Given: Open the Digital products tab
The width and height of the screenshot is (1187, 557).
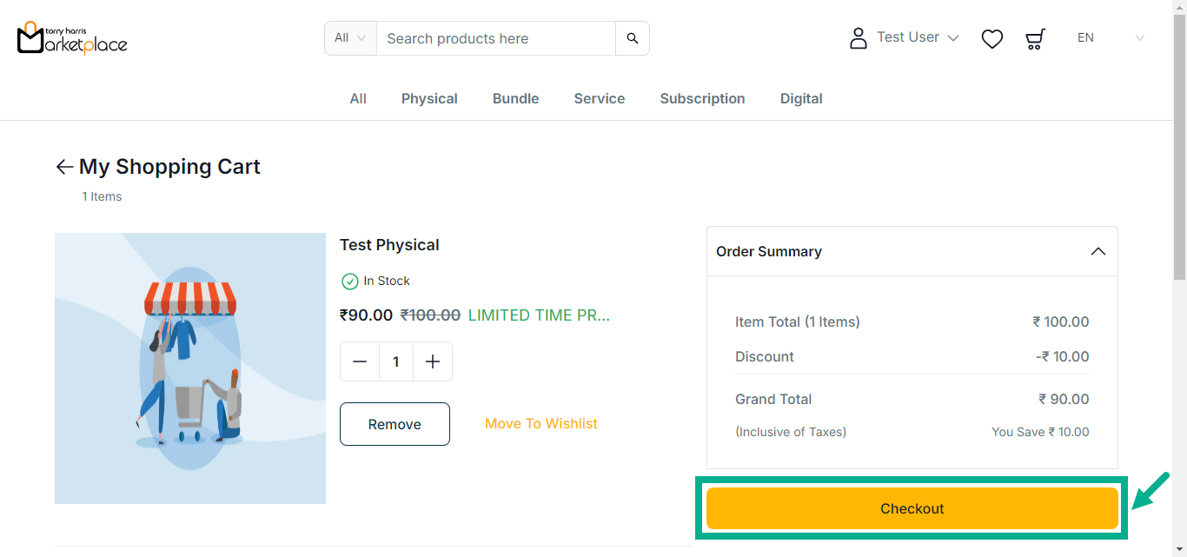Looking at the screenshot, I should (800, 99).
